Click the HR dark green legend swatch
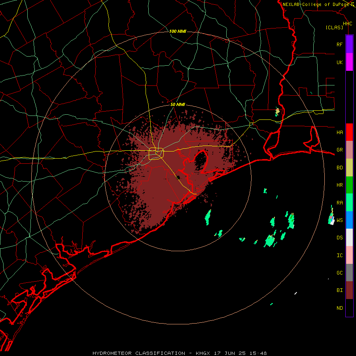Screen dimensions: 356x356 click(x=349, y=185)
